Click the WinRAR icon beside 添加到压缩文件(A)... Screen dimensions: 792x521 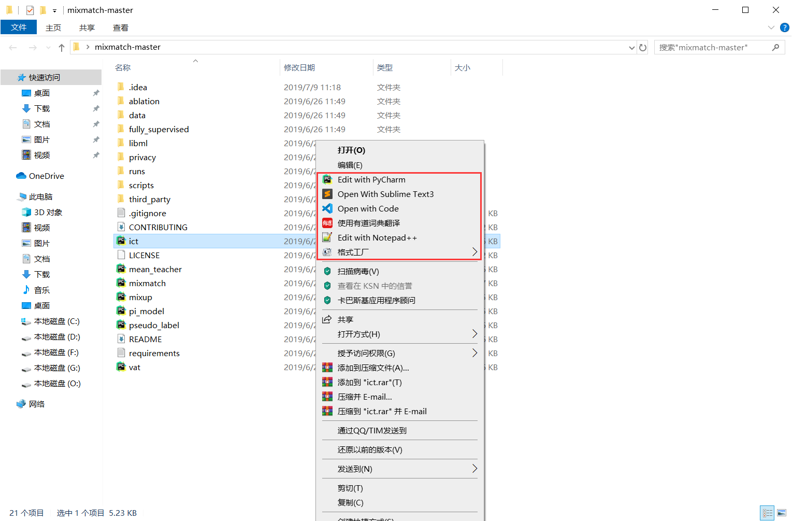pos(327,368)
